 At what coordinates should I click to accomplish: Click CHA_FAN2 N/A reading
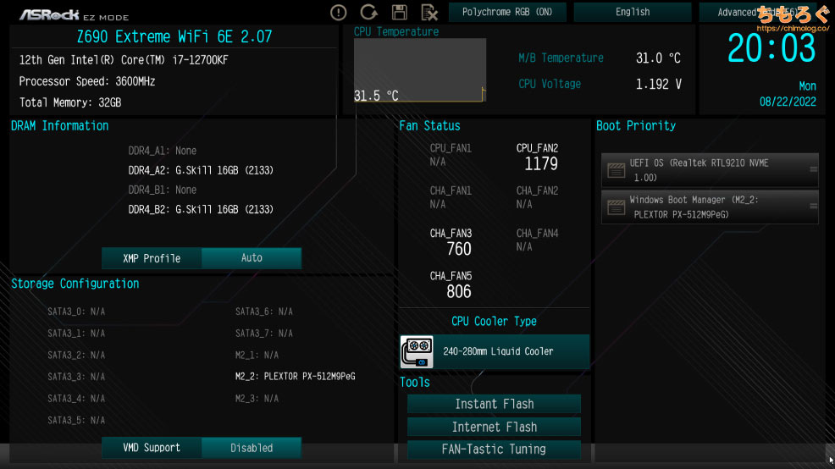(x=524, y=204)
